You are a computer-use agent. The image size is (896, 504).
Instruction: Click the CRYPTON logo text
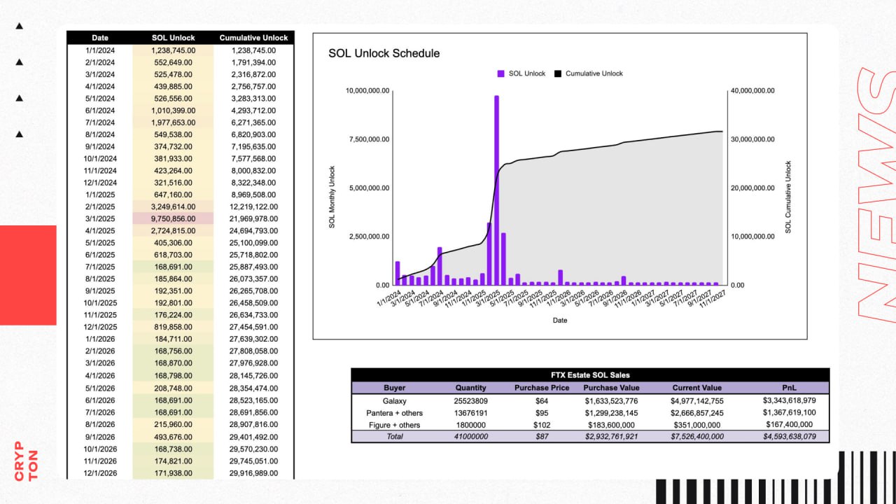(27, 461)
